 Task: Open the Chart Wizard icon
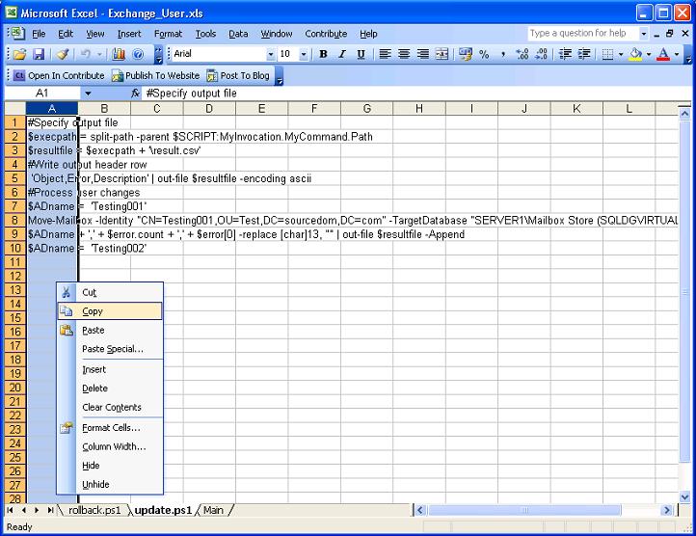point(120,55)
